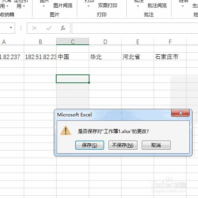Open the Name Box dropdown arrow
Image resolution: width=198 pixels, height=198 pixels.
point(11,28)
